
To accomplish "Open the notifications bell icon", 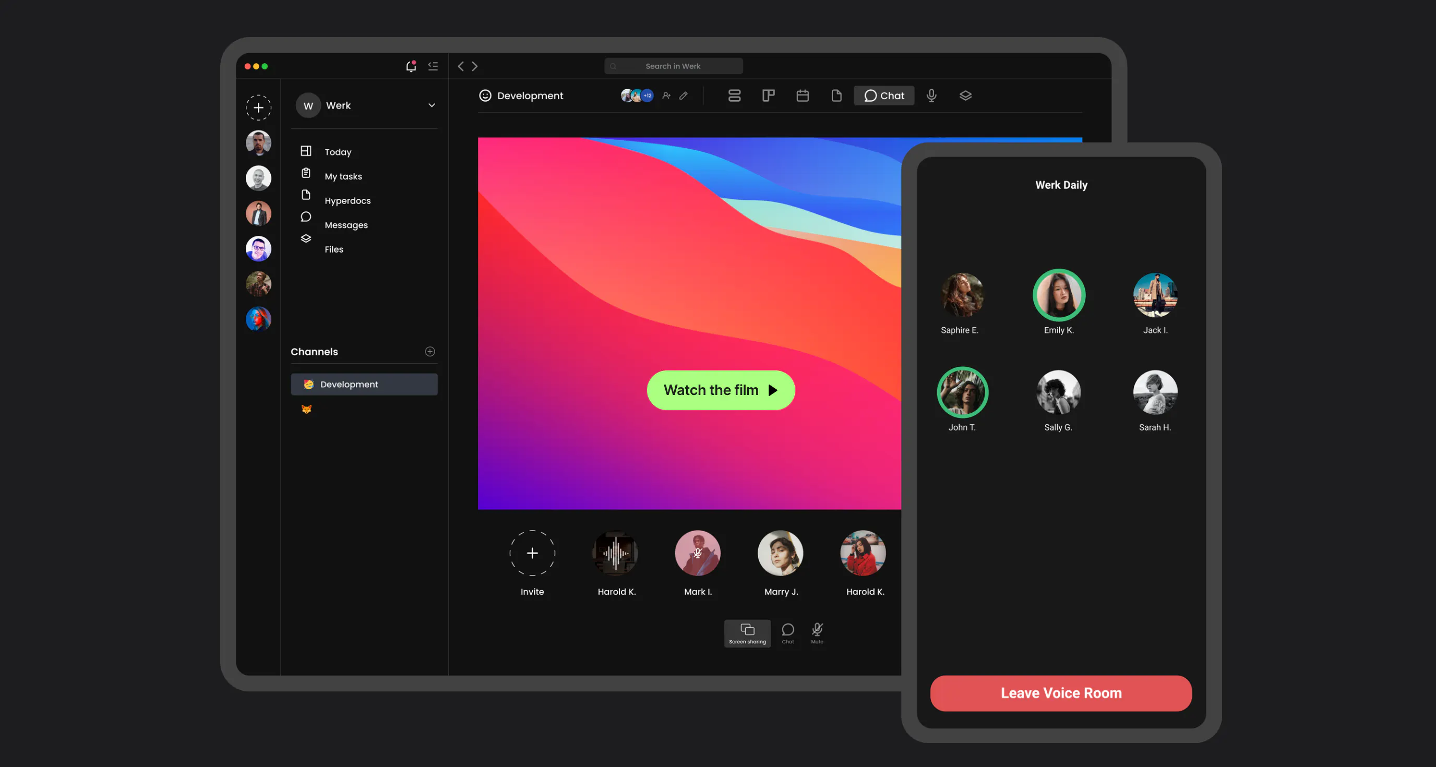I will pos(411,66).
